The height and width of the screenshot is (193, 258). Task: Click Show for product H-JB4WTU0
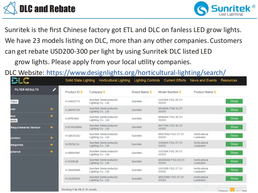234,110
